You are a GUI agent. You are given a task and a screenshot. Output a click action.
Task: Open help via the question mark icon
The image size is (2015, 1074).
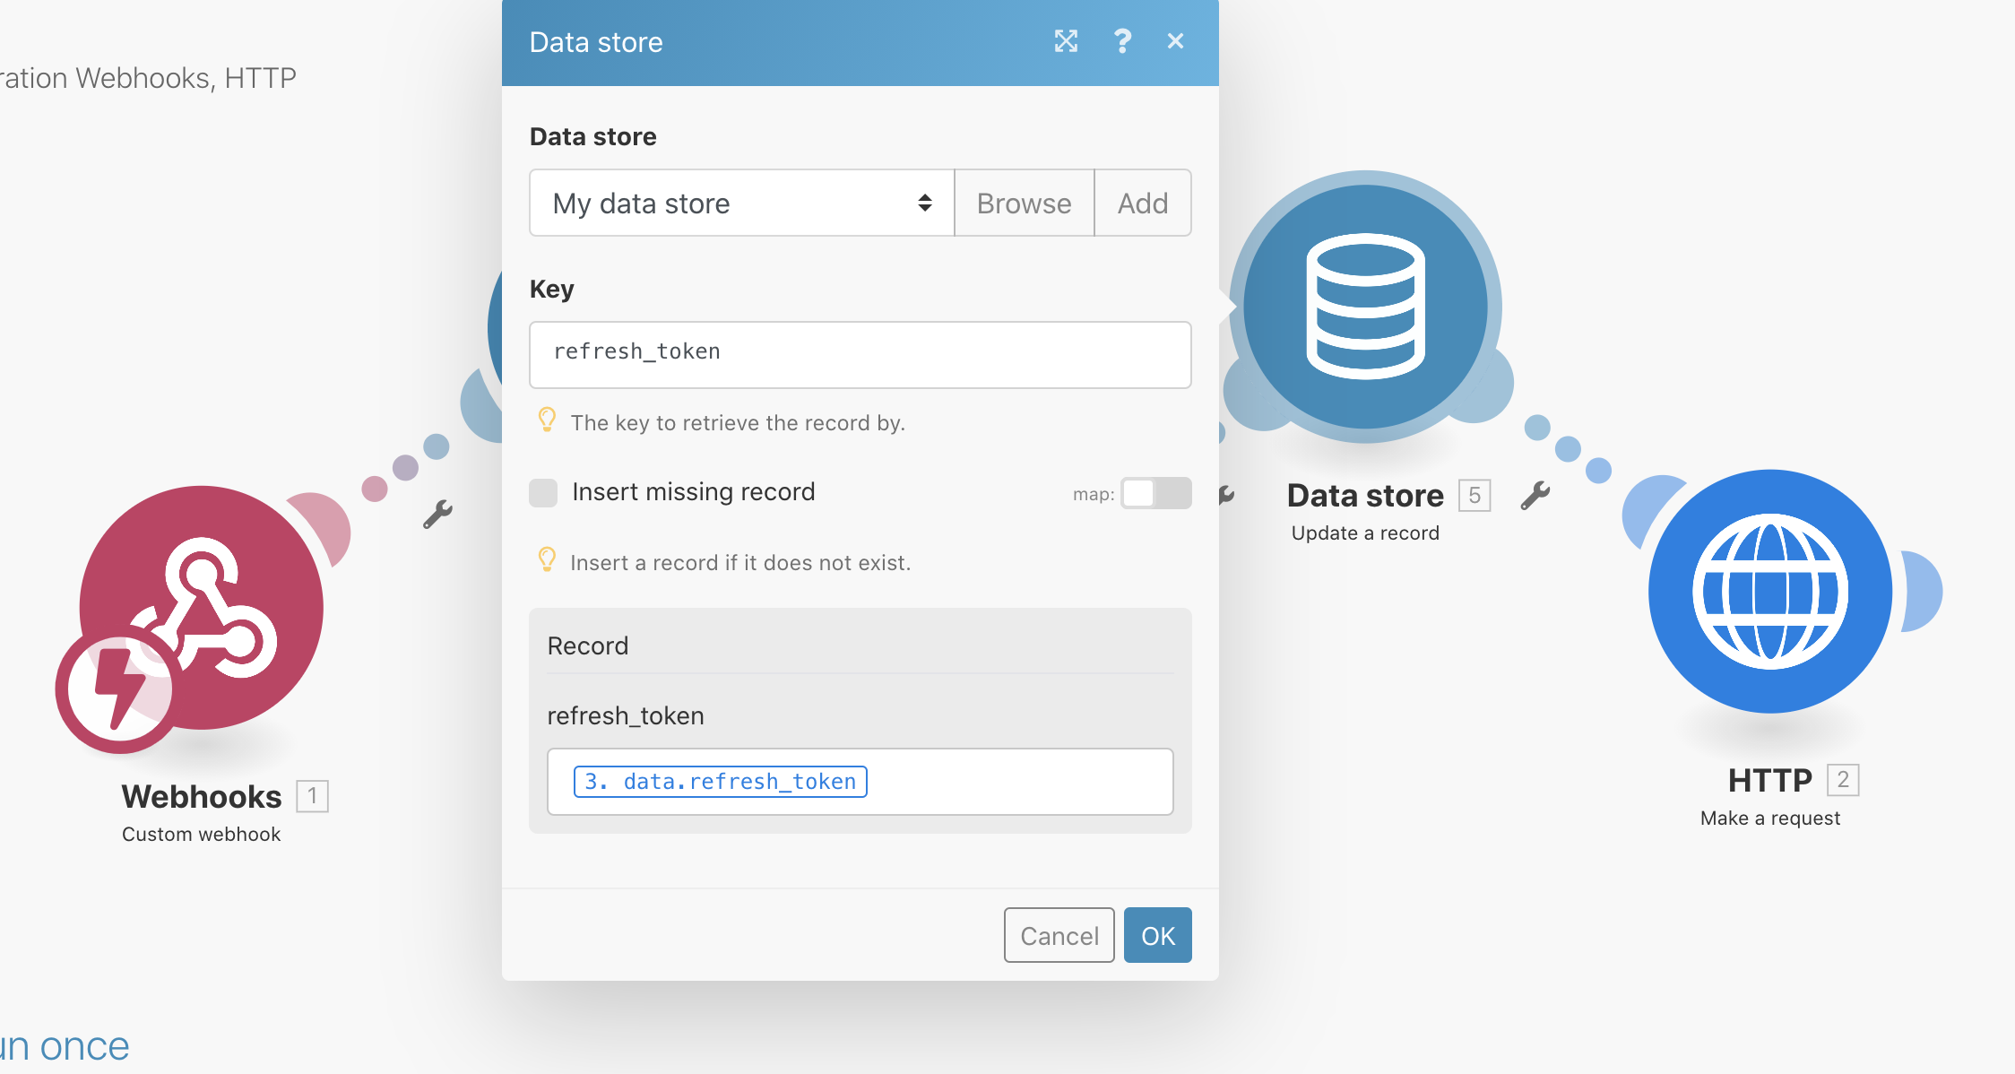click(x=1121, y=41)
